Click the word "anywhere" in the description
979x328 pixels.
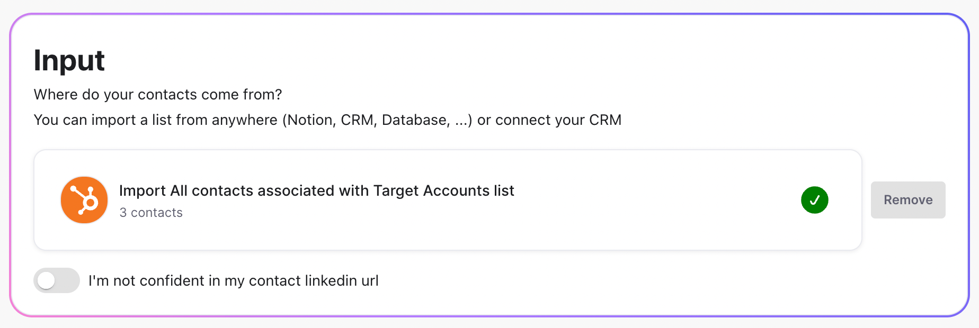(244, 120)
